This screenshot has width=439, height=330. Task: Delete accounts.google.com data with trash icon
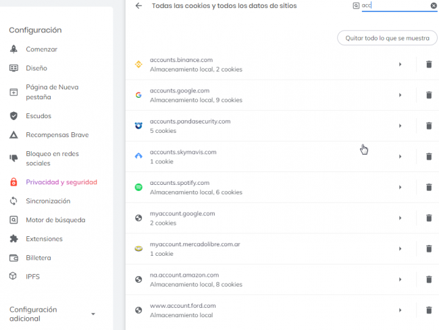pyautogui.click(x=429, y=95)
